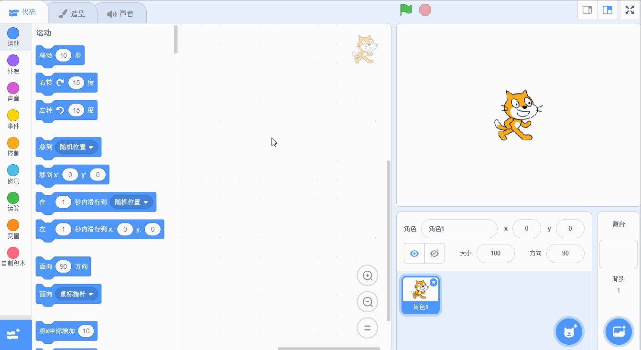Screen dimensions: 641x350
Task: Click the 10 value in 将x坐标增加 block
Action: tap(86, 331)
